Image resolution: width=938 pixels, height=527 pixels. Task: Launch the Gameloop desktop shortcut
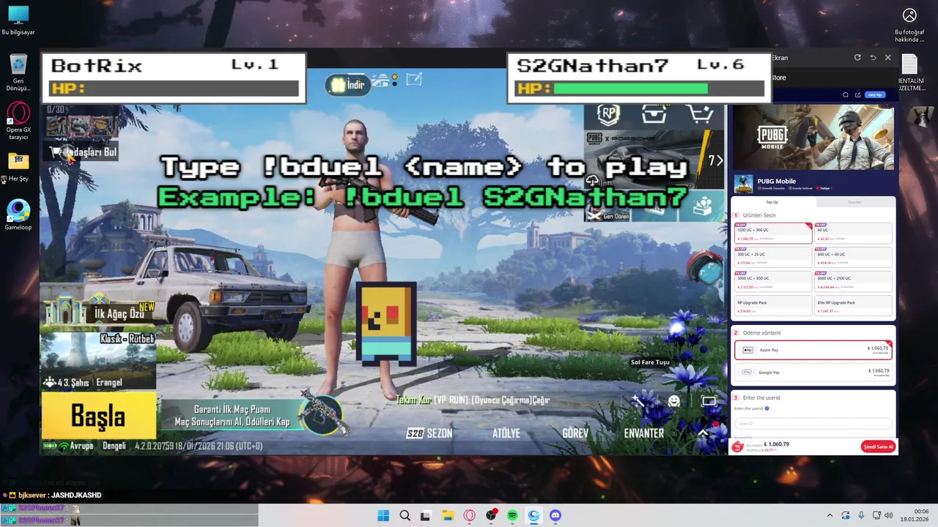[x=18, y=215]
